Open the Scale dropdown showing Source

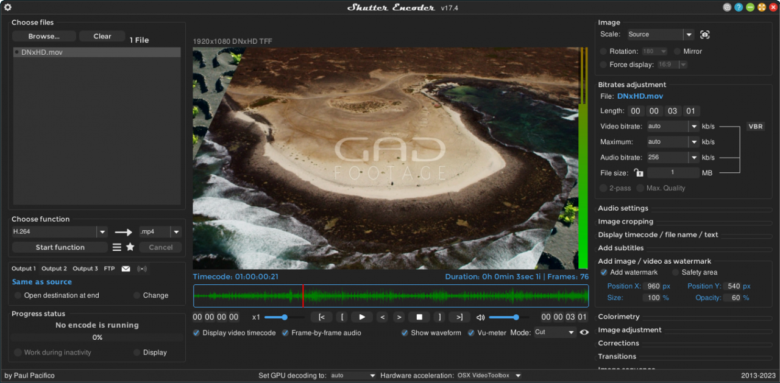click(659, 34)
